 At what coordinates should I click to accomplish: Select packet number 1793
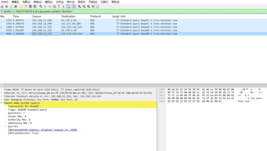pyautogui.click(x=133, y=24)
